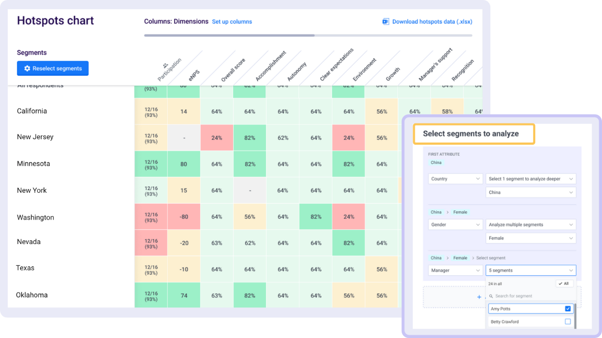This screenshot has height=338, width=602.
Task: Click the plus icon to add another attribute
Action: 479,297
